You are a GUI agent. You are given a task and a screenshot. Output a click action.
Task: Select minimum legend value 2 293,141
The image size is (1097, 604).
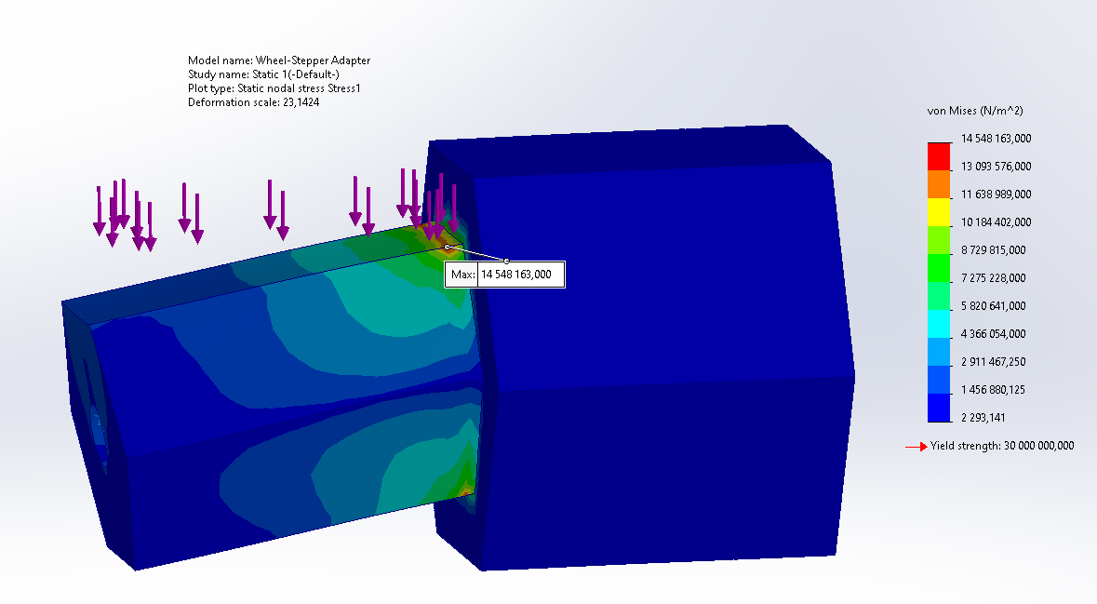(x=983, y=419)
